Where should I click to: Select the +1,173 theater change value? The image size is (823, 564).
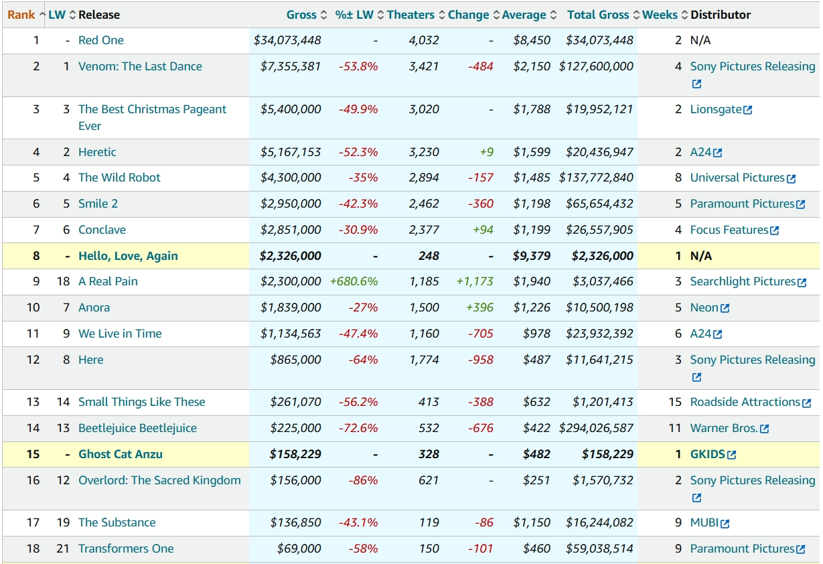[475, 281]
